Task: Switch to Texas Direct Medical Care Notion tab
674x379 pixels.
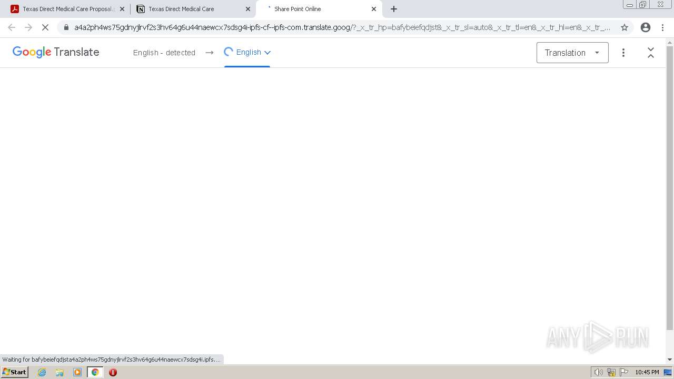Action: [x=193, y=9]
